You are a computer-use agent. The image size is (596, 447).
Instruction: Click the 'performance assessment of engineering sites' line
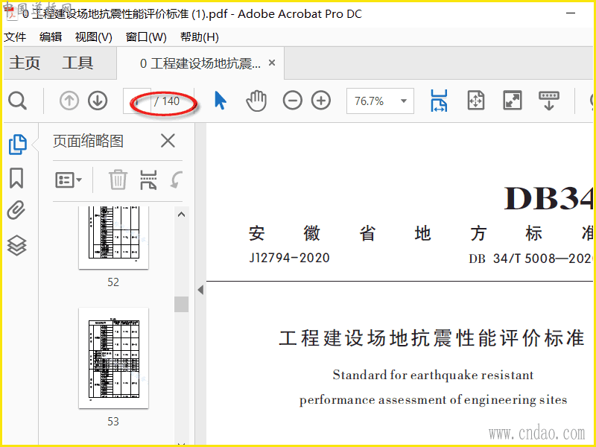tap(434, 400)
